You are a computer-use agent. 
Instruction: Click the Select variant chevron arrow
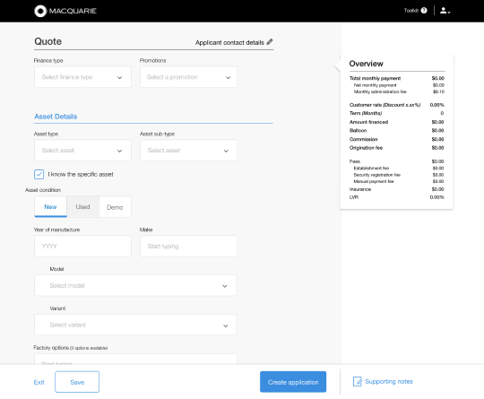226,325
